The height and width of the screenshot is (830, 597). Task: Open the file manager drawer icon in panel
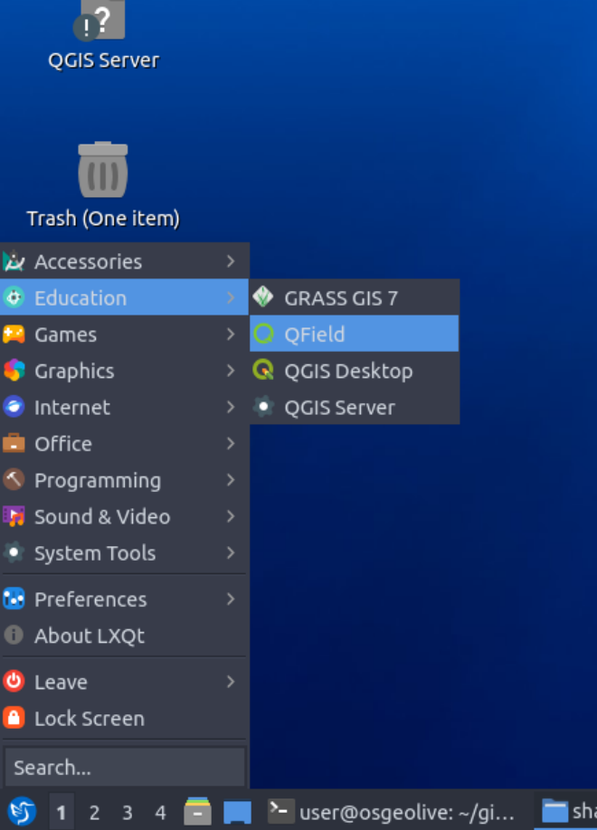[x=197, y=812]
